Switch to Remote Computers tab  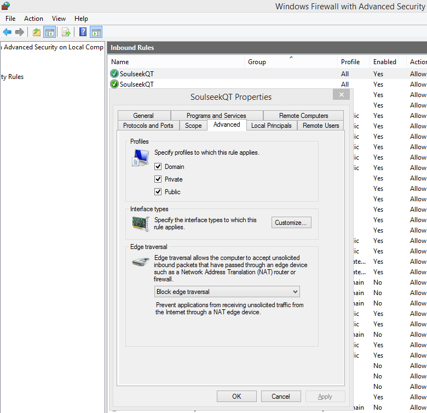[x=303, y=115]
